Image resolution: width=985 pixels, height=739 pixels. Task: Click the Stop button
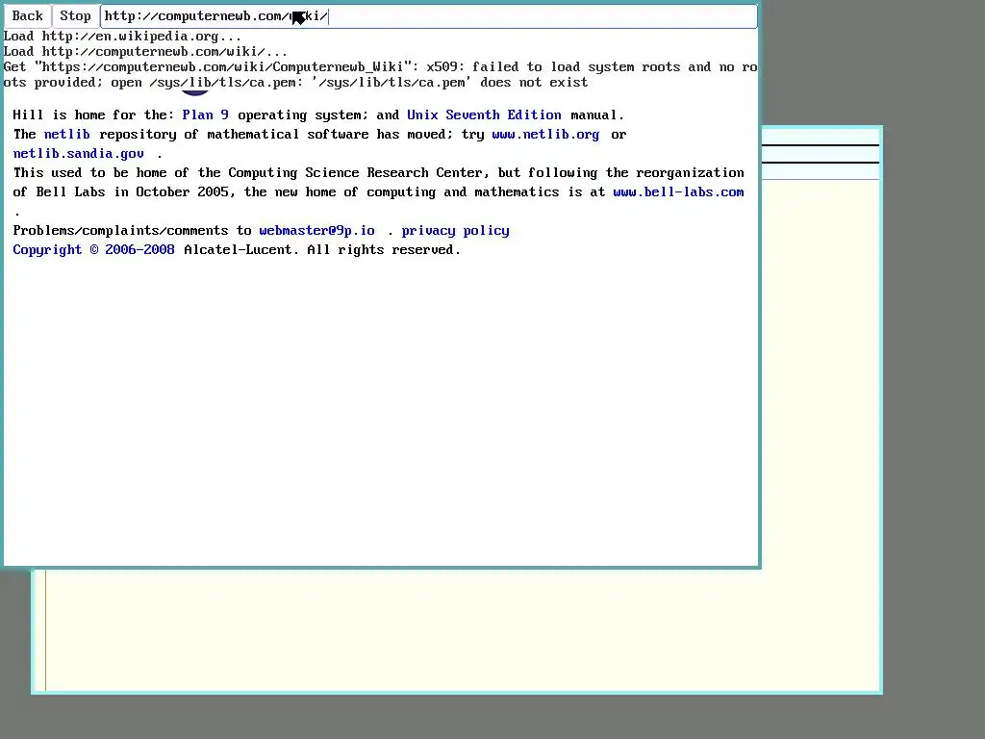pyautogui.click(x=75, y=16)
